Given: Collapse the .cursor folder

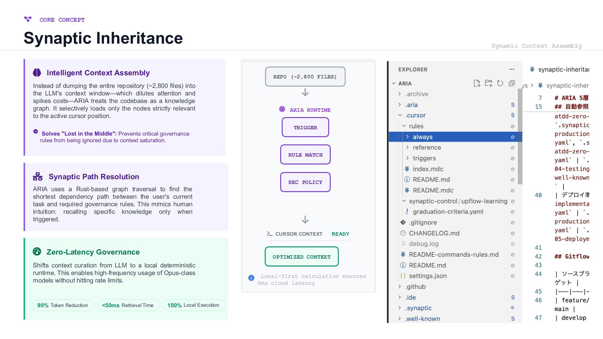Looking at the screenshot, I should (400, 115).
